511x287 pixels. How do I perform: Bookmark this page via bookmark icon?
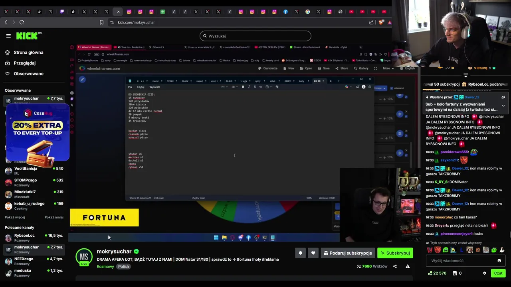101,22
